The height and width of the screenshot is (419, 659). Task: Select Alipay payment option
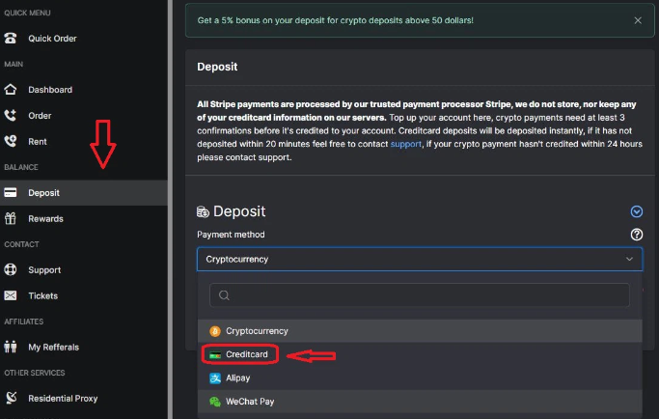tap(238, 378)
